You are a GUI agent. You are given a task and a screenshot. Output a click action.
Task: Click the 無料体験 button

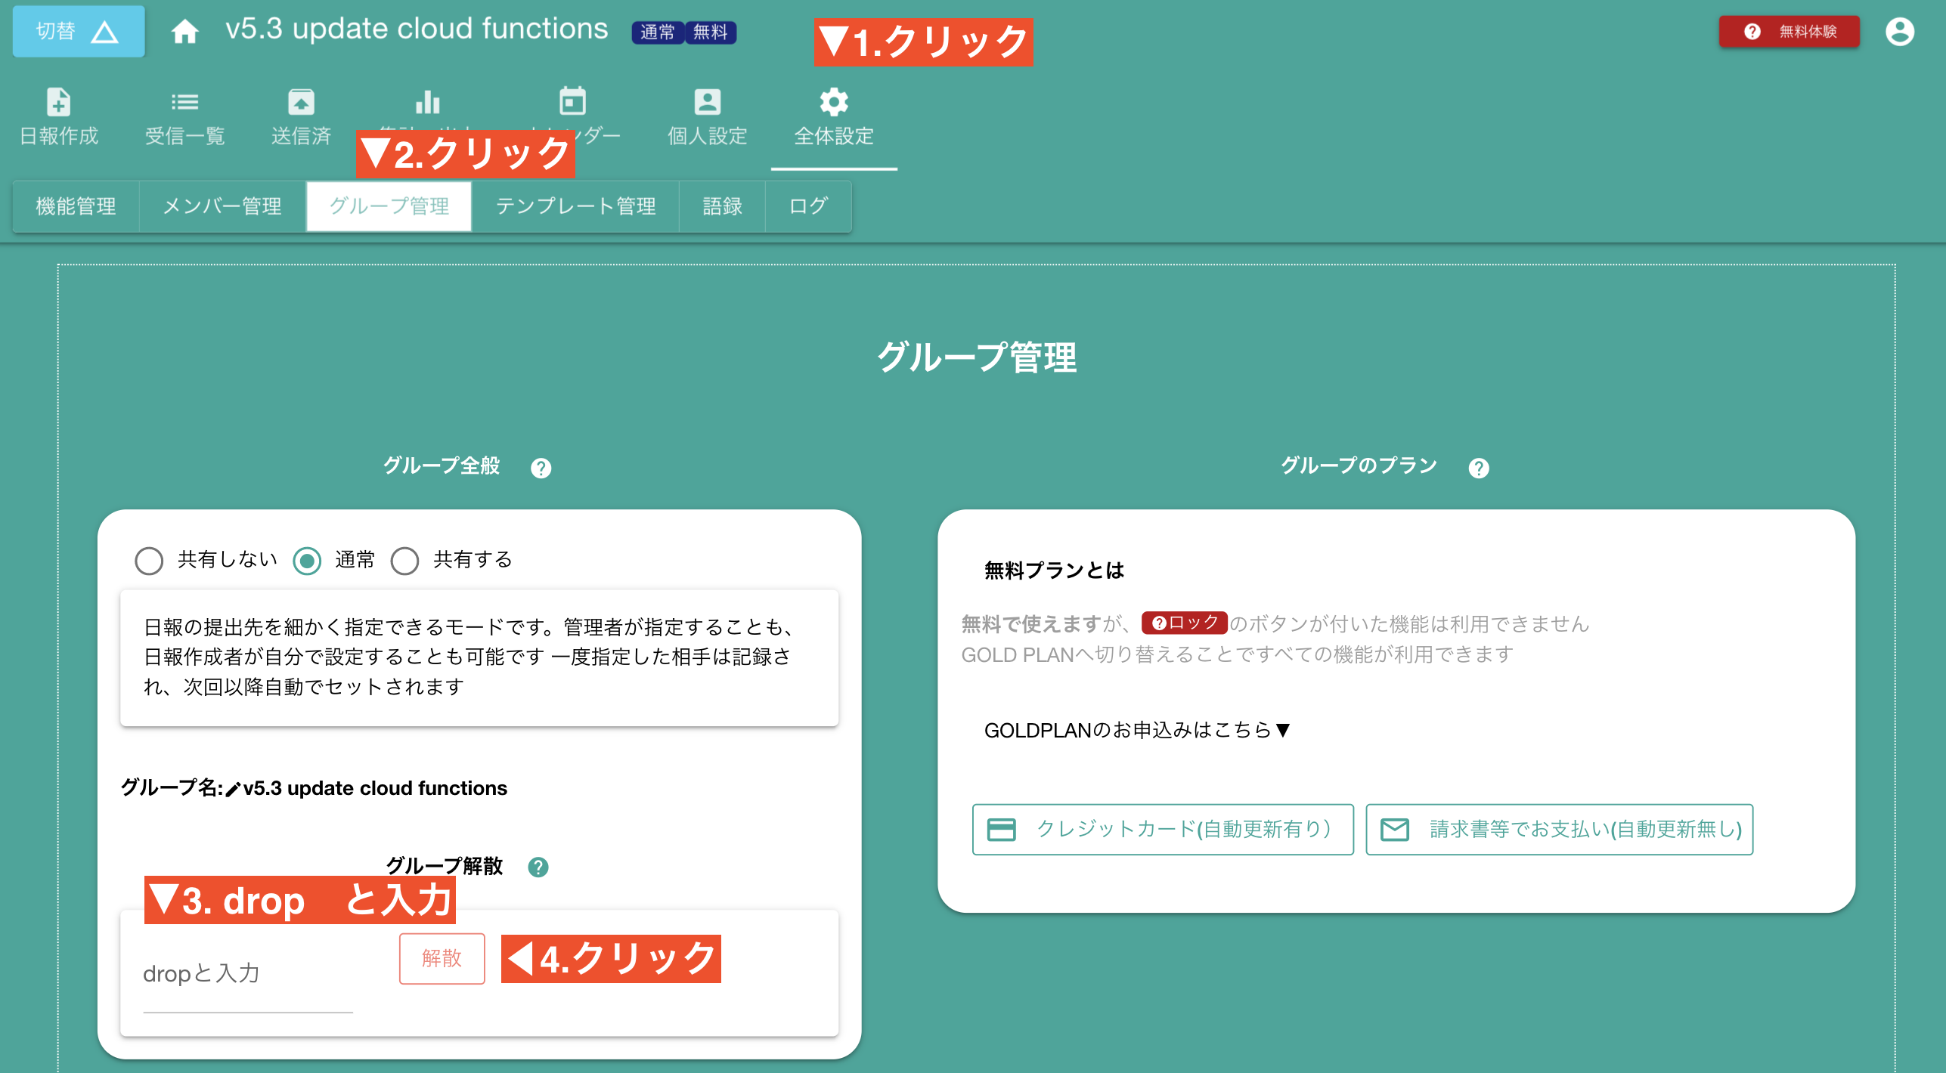[1789, 32]
